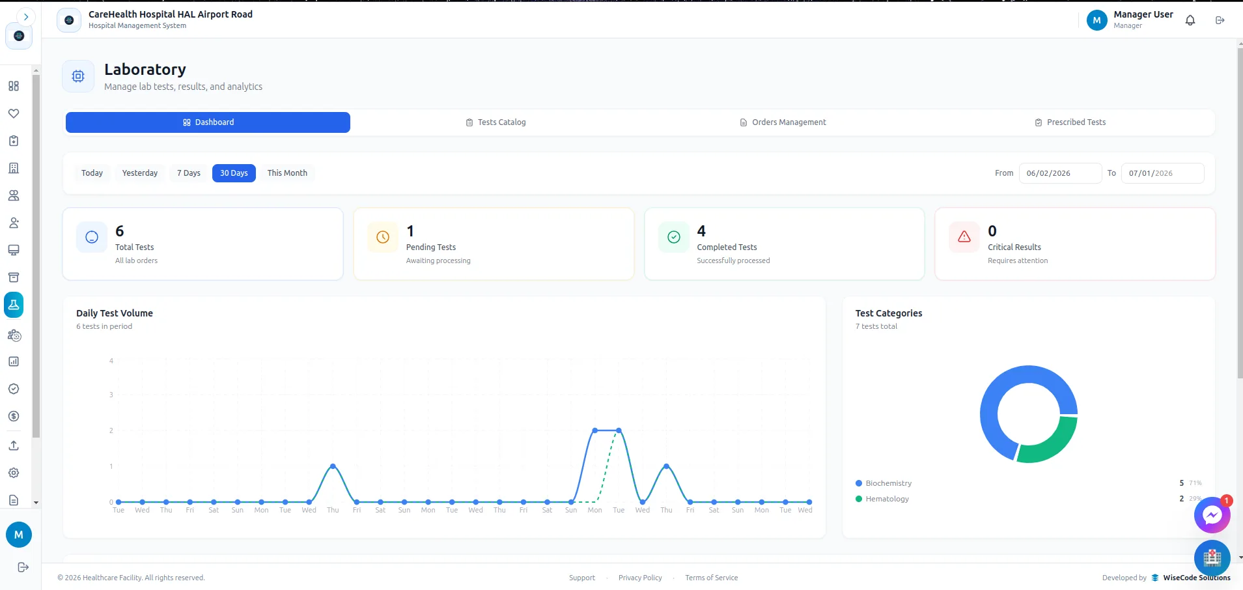Switch to the Dashboard tab
Image resolution: width=1243 pixels, height=590 pixels.
[x=208, y=122]
